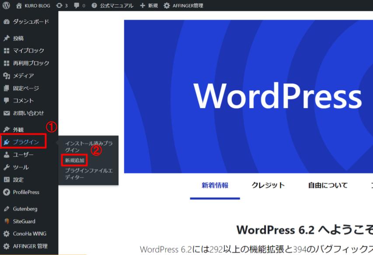
Task: Open sidebar AFFINGER 管理 menu label
Action: [x=30, y=246]
